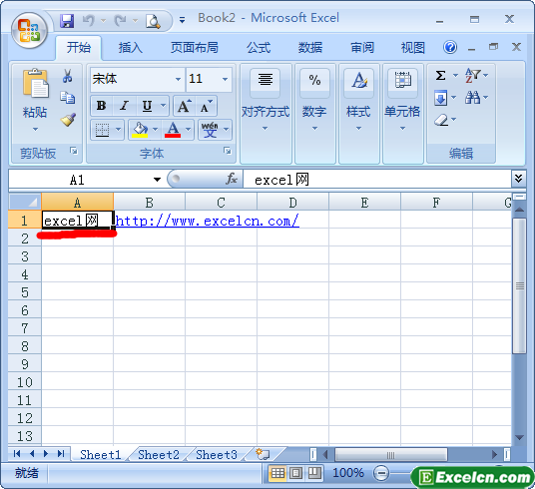
Task: Open the font size dropdown
Action: (x=225, y=79)
